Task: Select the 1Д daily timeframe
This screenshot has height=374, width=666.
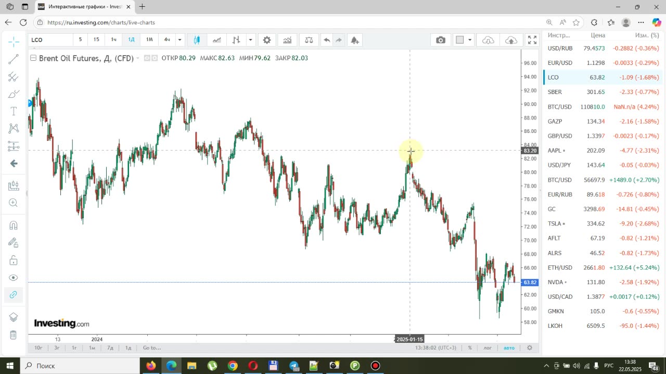Action: (x=132, y=39)
